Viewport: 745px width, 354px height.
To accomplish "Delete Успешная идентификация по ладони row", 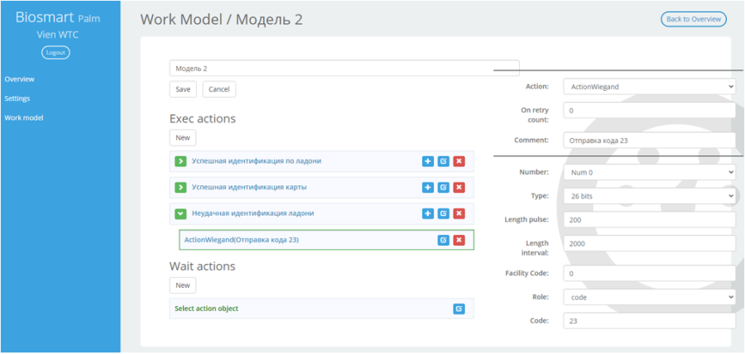I will coord(459,161).
